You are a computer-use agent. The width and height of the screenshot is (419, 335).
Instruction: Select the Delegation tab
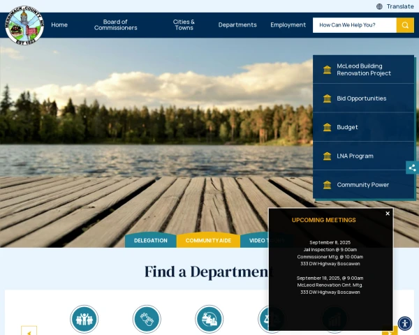[151, 240]
